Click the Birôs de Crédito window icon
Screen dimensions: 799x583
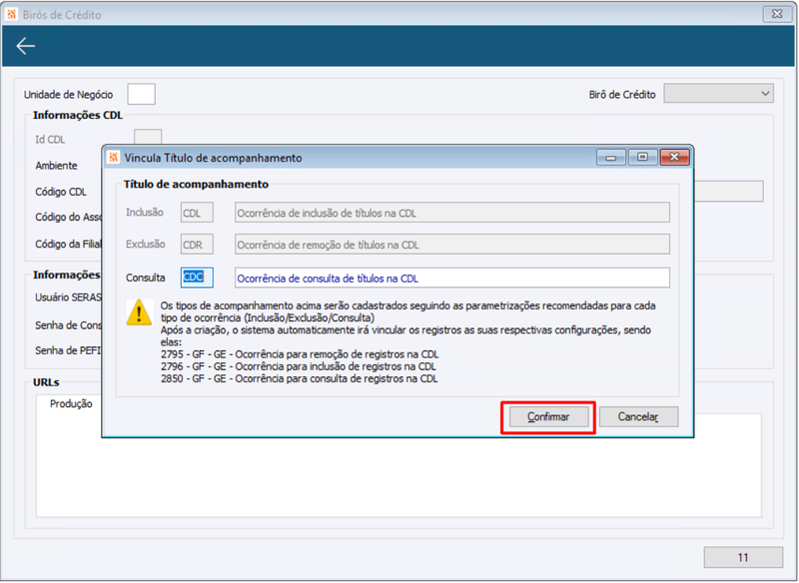pyautogui.click(x=11, y=14)
